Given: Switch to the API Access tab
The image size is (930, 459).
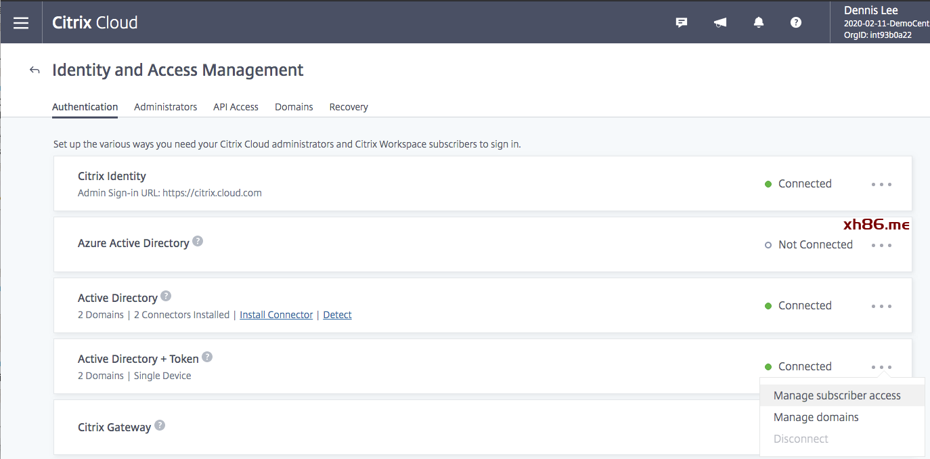Looking at the screenshot, I should tap(236, 107).
